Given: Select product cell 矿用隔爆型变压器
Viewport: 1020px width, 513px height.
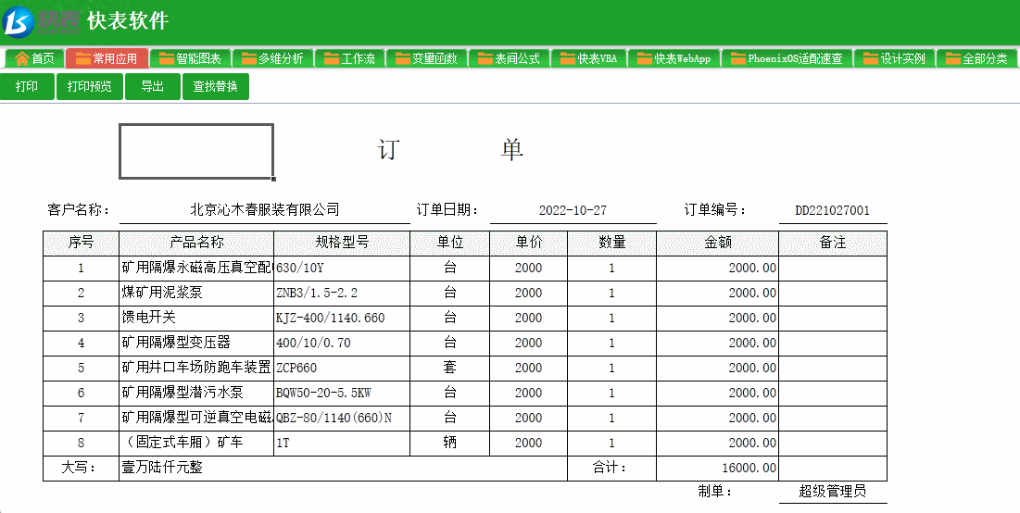Looking at the screenshot, I should pyautogui.click(x=196, y=343).
